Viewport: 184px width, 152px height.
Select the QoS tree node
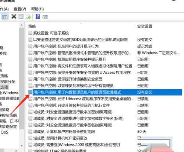(x=4, y=132)
